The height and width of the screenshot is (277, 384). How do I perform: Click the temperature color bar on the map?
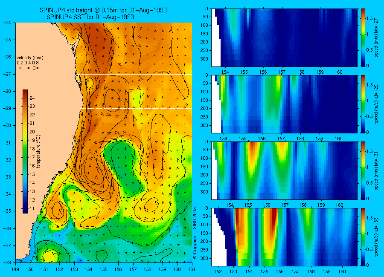pos(25,151)
